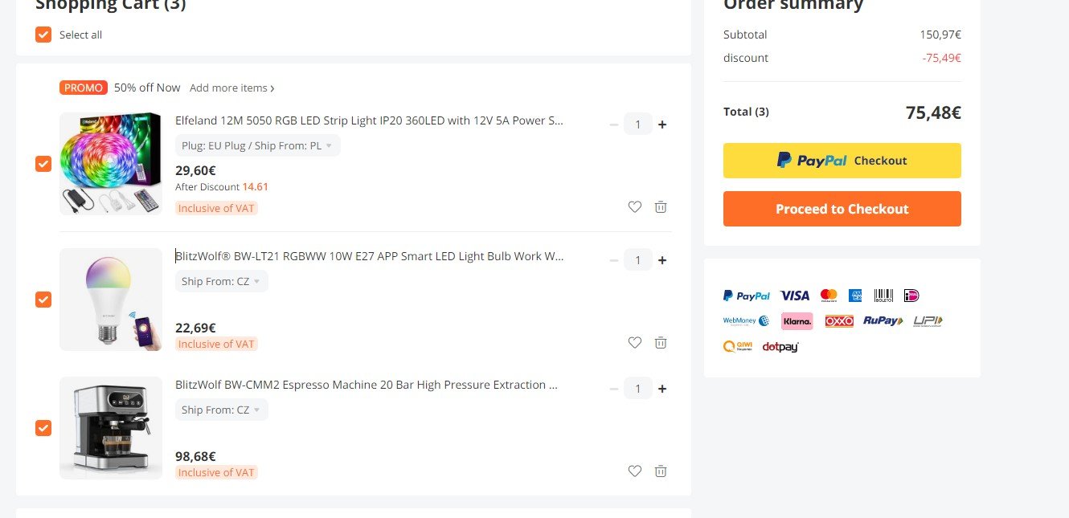Open espresso machine product thumbnail
This screenshot has height=518, width=1069.
[x=111, y=428]
